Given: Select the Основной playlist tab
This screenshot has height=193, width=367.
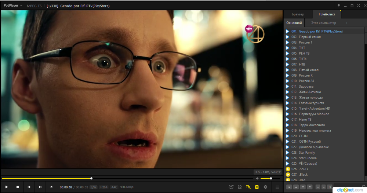Looking at the screenshot, I should coord(294,23).
